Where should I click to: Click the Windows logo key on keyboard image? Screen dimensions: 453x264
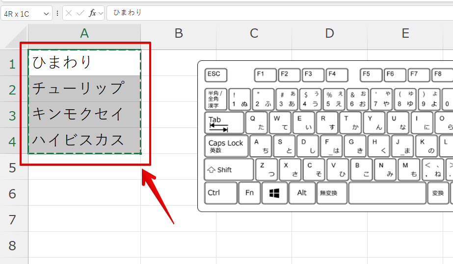(x=274, y=193)
